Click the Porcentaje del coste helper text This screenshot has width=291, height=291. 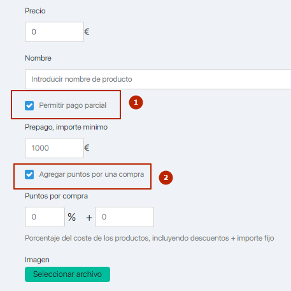click(150, 238)
